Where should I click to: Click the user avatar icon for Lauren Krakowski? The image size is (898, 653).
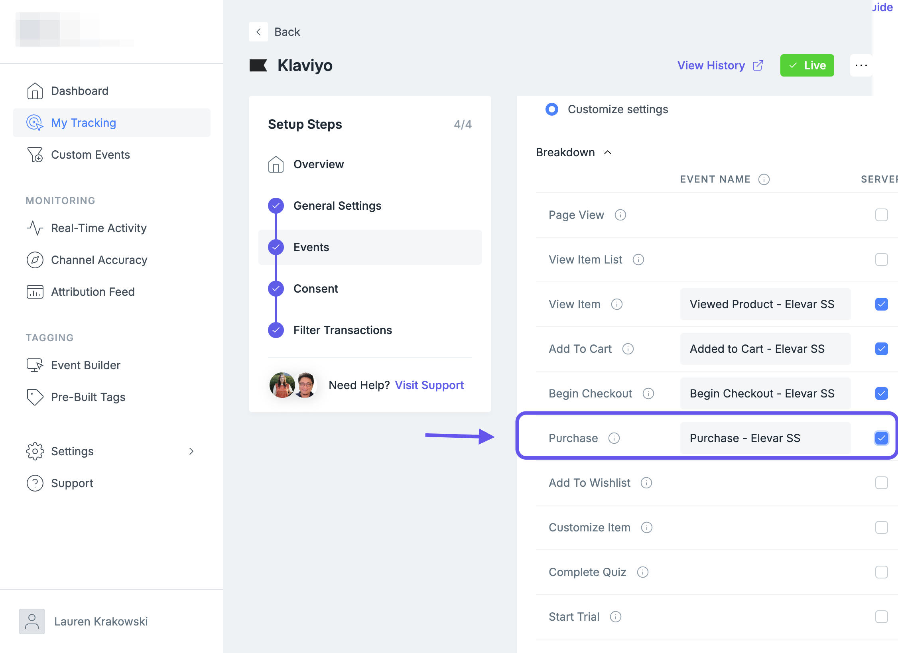(x=32, y=622)
